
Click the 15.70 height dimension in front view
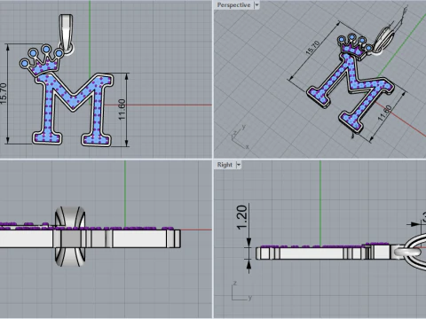3,93
